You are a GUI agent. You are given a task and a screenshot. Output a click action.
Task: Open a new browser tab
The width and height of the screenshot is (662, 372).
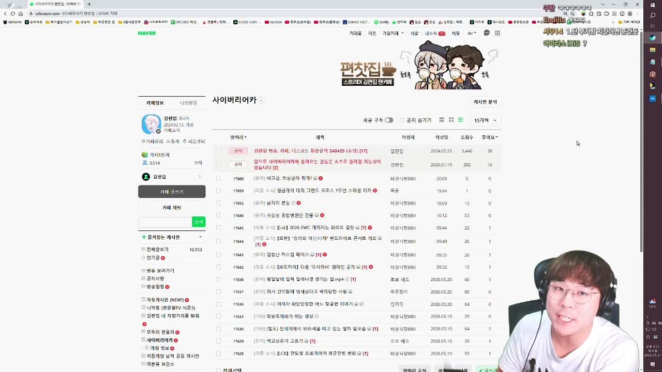(89, 4)
